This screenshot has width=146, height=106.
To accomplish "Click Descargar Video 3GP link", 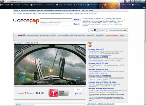I will 101,88.
